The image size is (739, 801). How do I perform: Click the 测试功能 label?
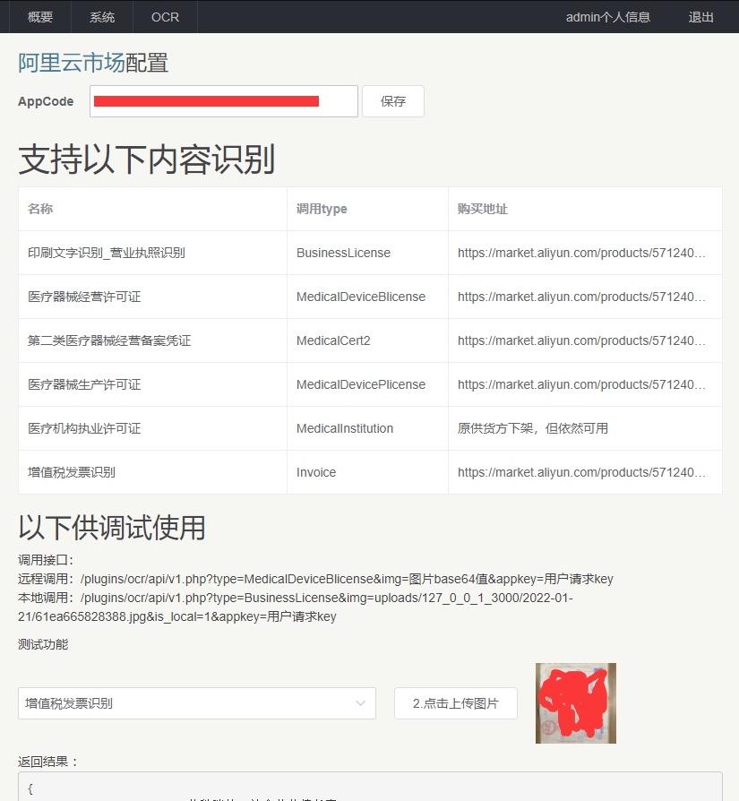tap(43, 644)
